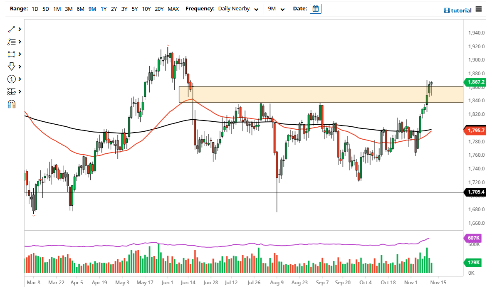Click the green 179K volume label

point(472,262)
